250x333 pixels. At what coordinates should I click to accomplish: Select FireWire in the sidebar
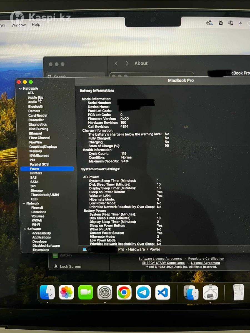tap(36, 142)
